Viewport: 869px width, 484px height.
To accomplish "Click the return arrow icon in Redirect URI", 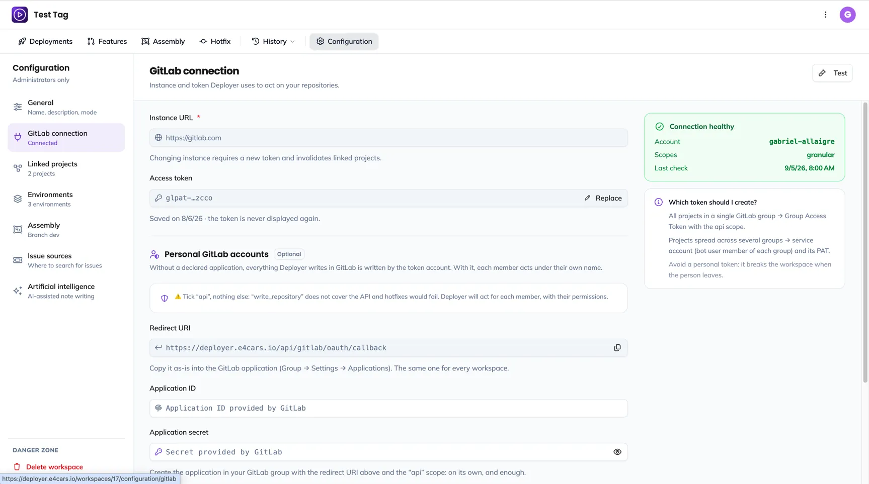I will (x=159, y=348).
